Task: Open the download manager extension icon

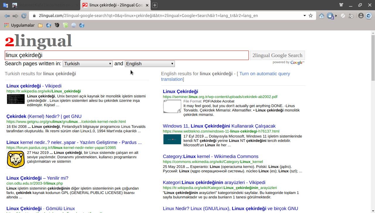Action: (x=351, y=16)
